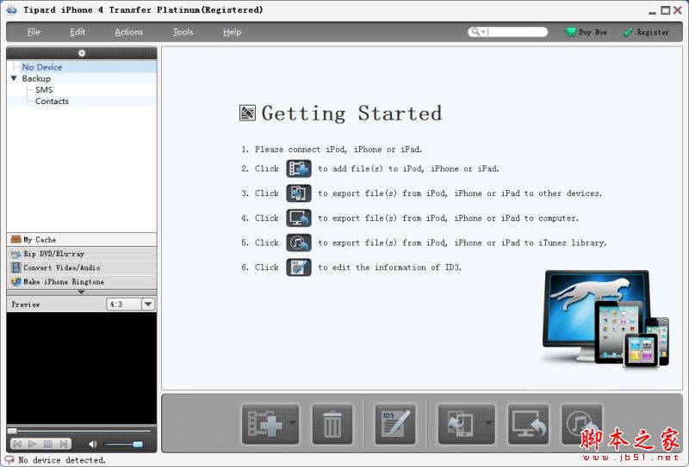Click the next track playback button

[63, 444]
